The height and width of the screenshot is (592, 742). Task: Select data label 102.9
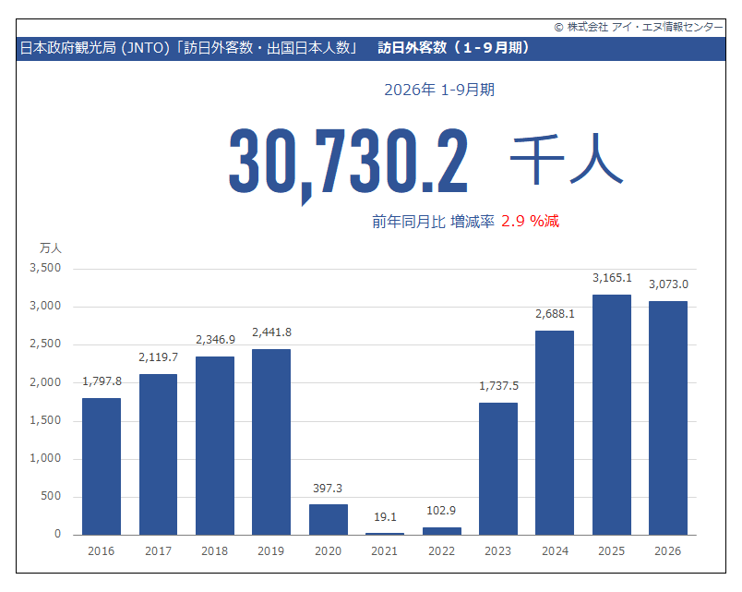tap(441, 511)
